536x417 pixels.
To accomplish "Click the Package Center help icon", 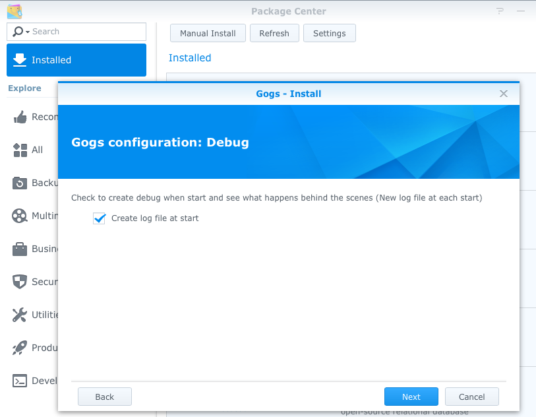I will [500, 11].
